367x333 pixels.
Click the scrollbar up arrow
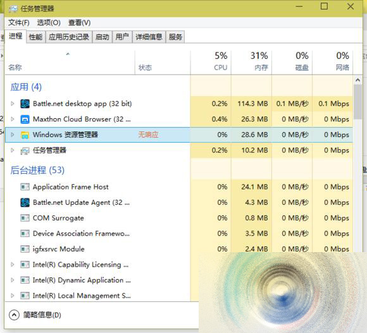[358, 80]
